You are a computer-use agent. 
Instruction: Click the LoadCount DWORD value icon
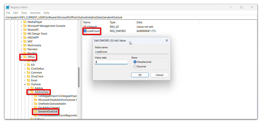85,31
